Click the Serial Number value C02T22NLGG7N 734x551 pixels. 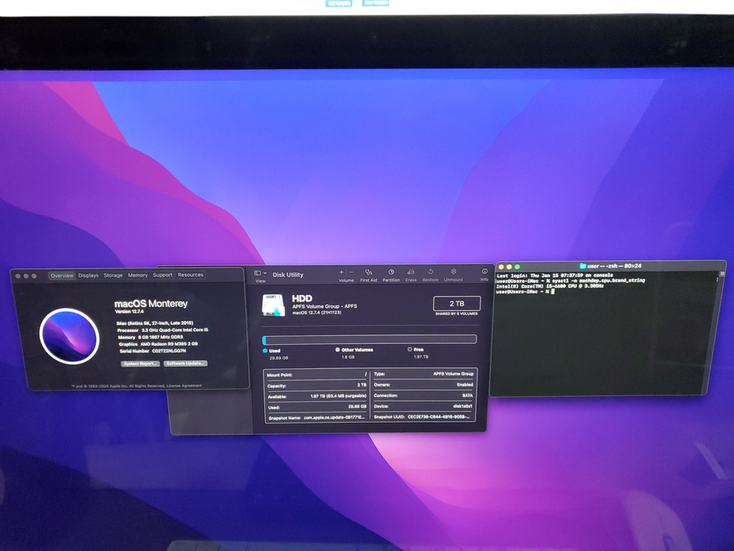(169, 350)
